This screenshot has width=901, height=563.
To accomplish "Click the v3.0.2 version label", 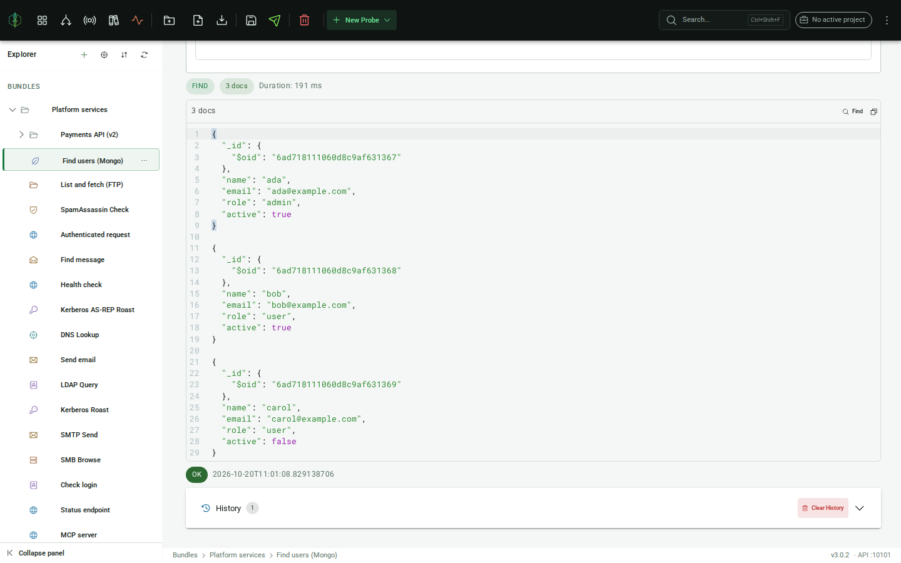I will tap(840, 555).
